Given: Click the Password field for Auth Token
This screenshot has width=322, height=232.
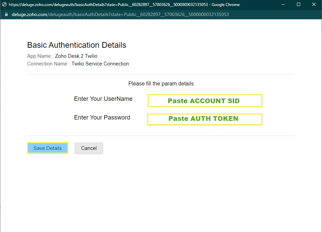Looking at the screenshot, I should (x=205, y=119).
